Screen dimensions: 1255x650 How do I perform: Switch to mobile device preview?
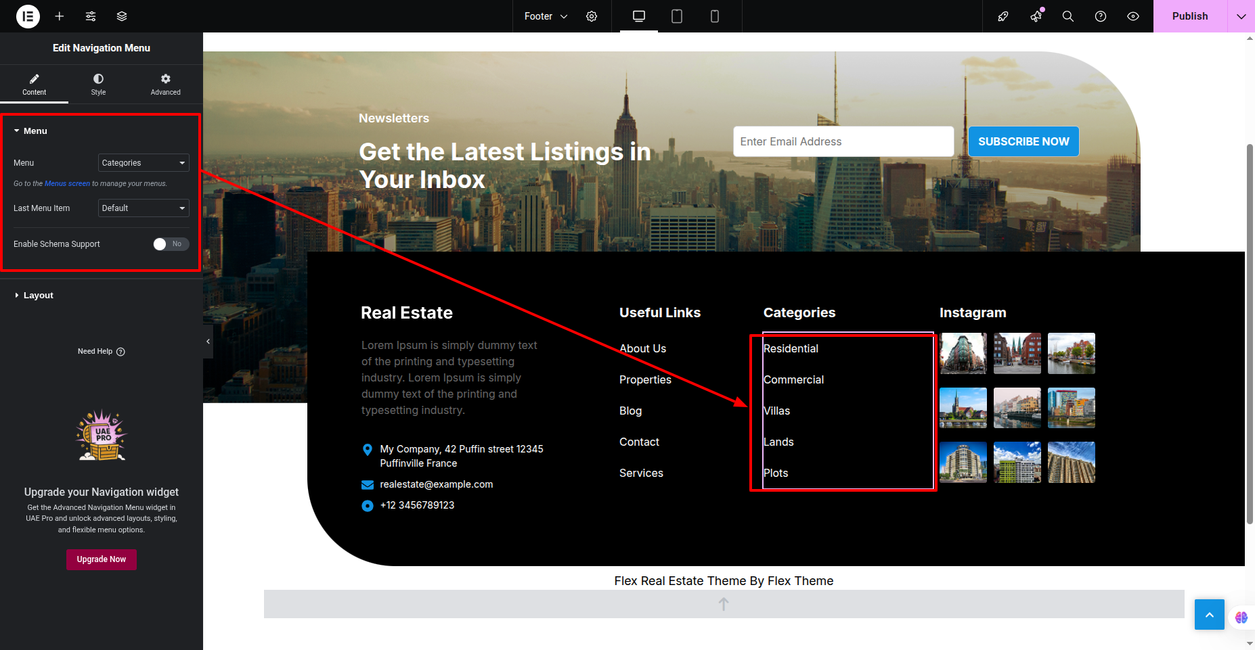point(714,16)
